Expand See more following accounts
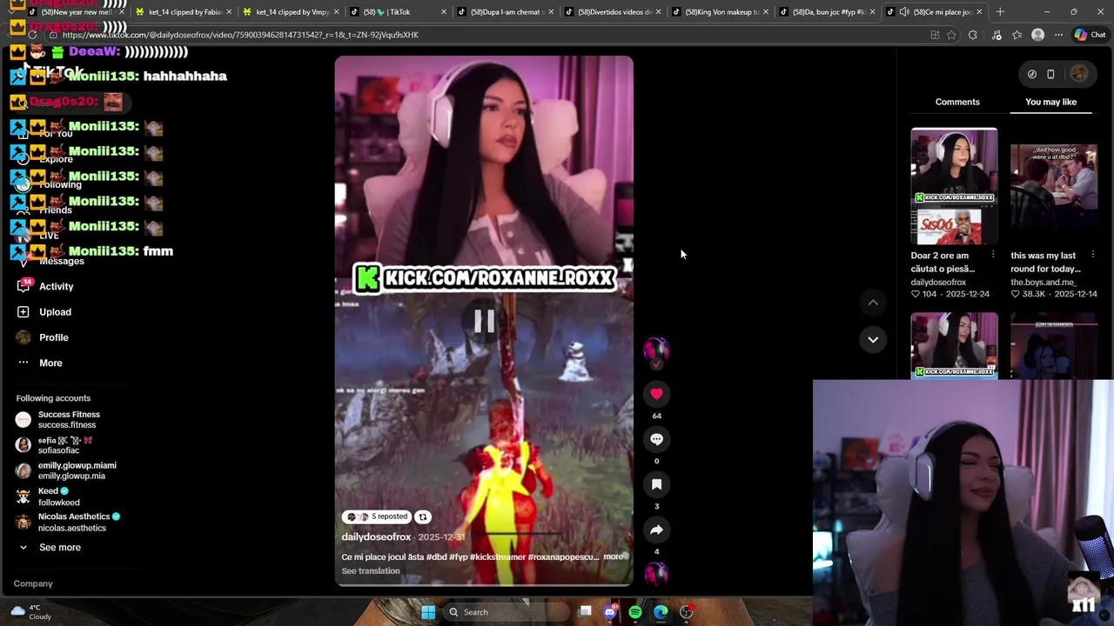 (x=59, y=547)
